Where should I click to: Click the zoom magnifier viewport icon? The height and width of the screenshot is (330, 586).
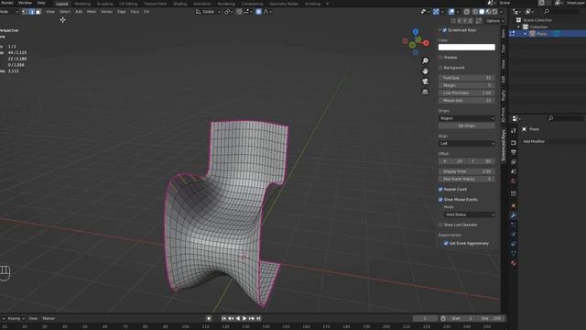tap(425, 60)
